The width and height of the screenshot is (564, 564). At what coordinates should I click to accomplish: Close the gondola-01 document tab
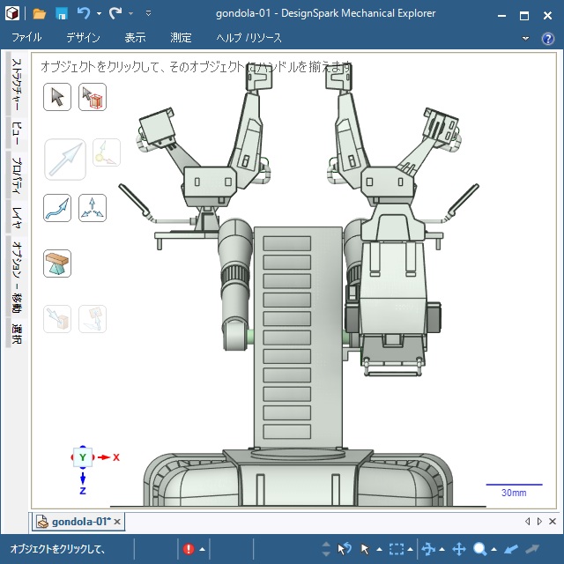point(117,522)
